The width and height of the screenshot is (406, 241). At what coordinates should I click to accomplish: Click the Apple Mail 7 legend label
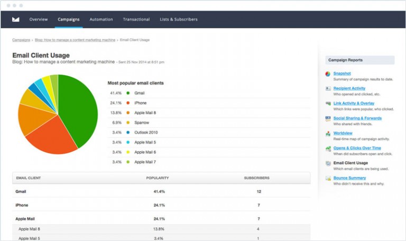pyautogui.click(x=145, y=162)
